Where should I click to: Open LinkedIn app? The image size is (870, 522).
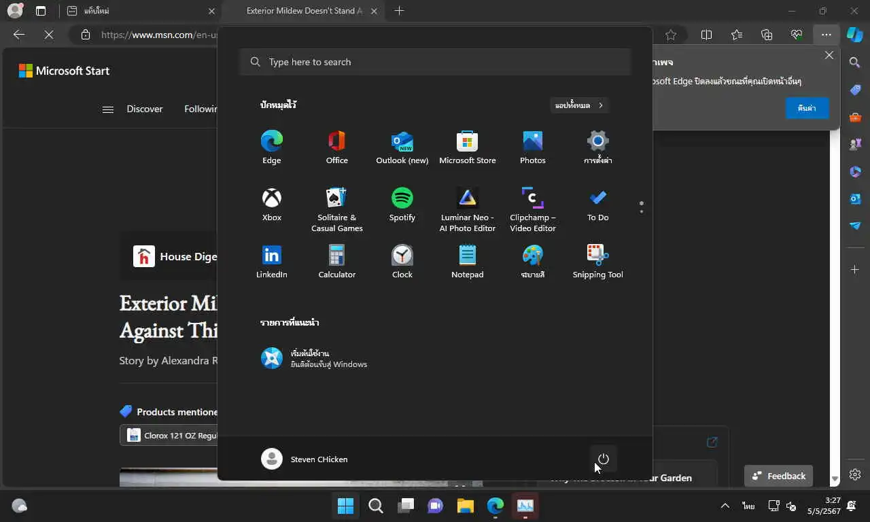pos(271,262)
